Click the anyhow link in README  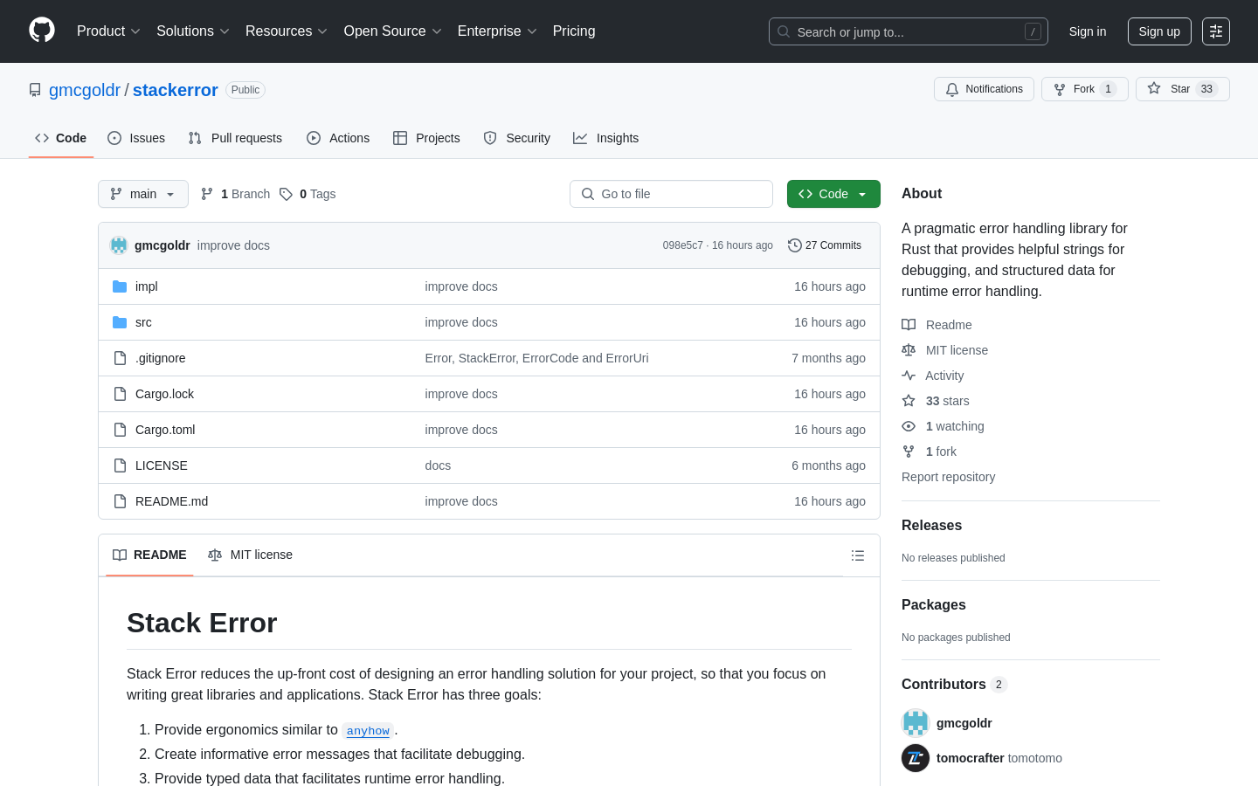tap(368, 731)
